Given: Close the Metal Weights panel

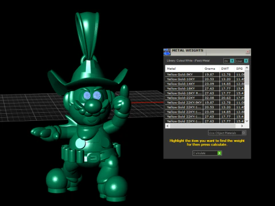Looking at the screenshot, I should pos(247,51).
